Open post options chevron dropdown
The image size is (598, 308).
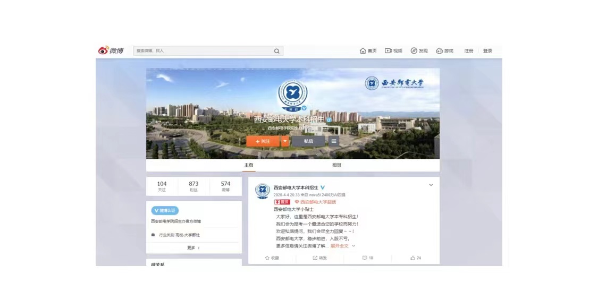tap(431, 185)
